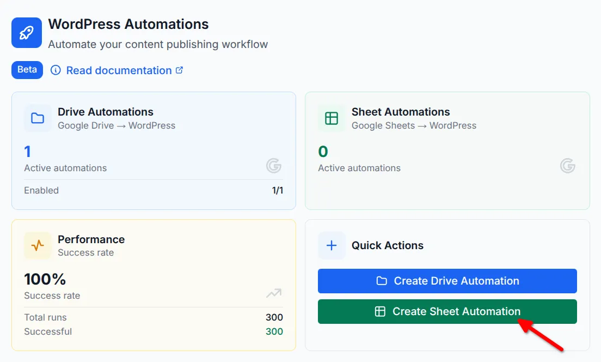Open the Read documentation link
This screenshot has width=601, height=362.
coord(118,70)
